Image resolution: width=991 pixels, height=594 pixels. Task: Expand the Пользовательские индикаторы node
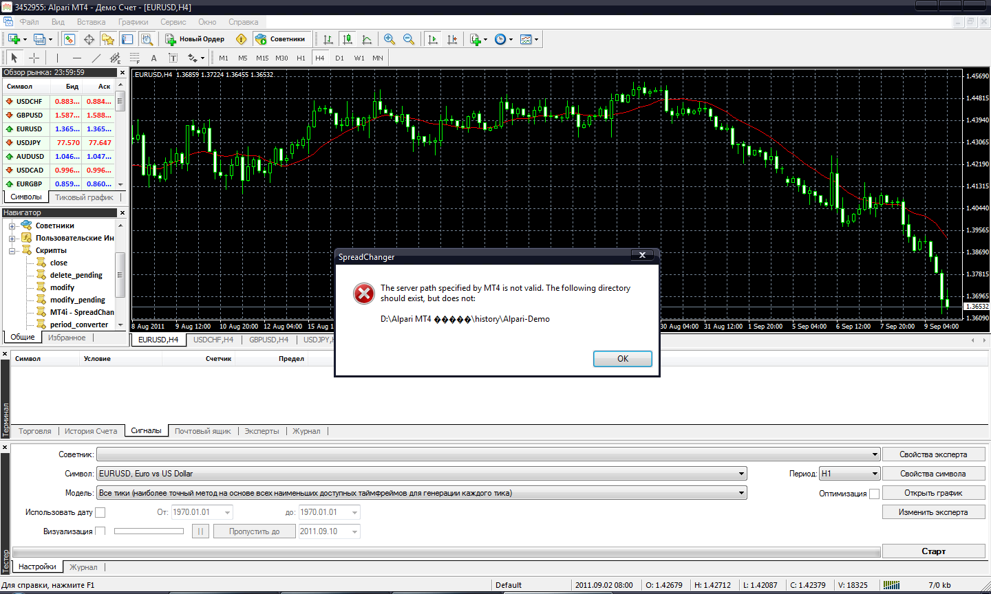(12, 238)
